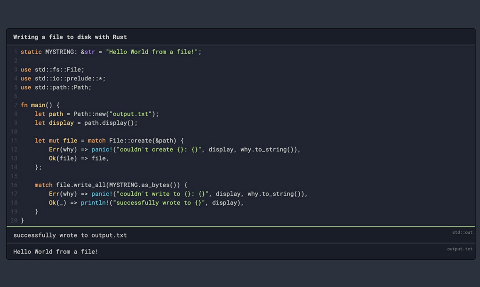Click line number 16 in the gutter
Viewport: 480px width, 287px height.
click(14, 185)
